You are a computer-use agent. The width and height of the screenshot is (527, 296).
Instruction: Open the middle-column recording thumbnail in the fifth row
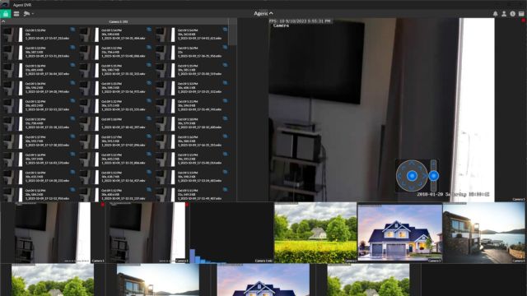89,106
